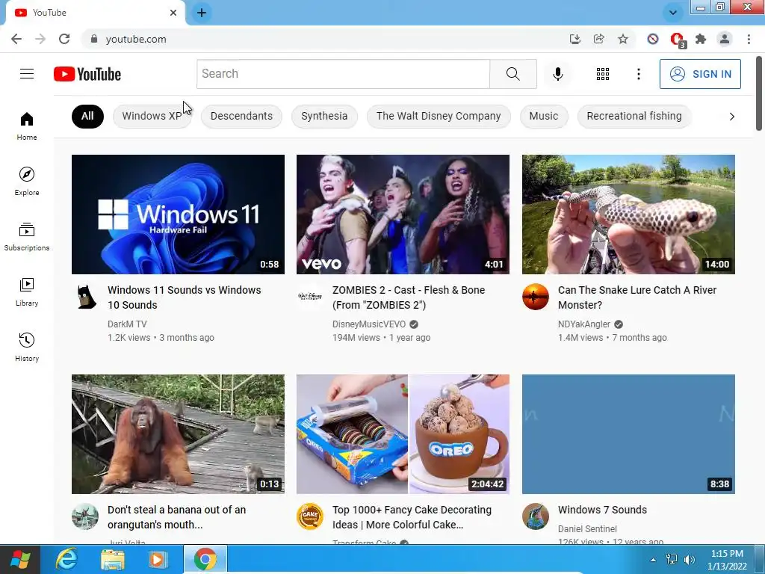Open "Don't steal a banana" video title
The width and height of the screenshot is (765, 574).
pos(176,517)
